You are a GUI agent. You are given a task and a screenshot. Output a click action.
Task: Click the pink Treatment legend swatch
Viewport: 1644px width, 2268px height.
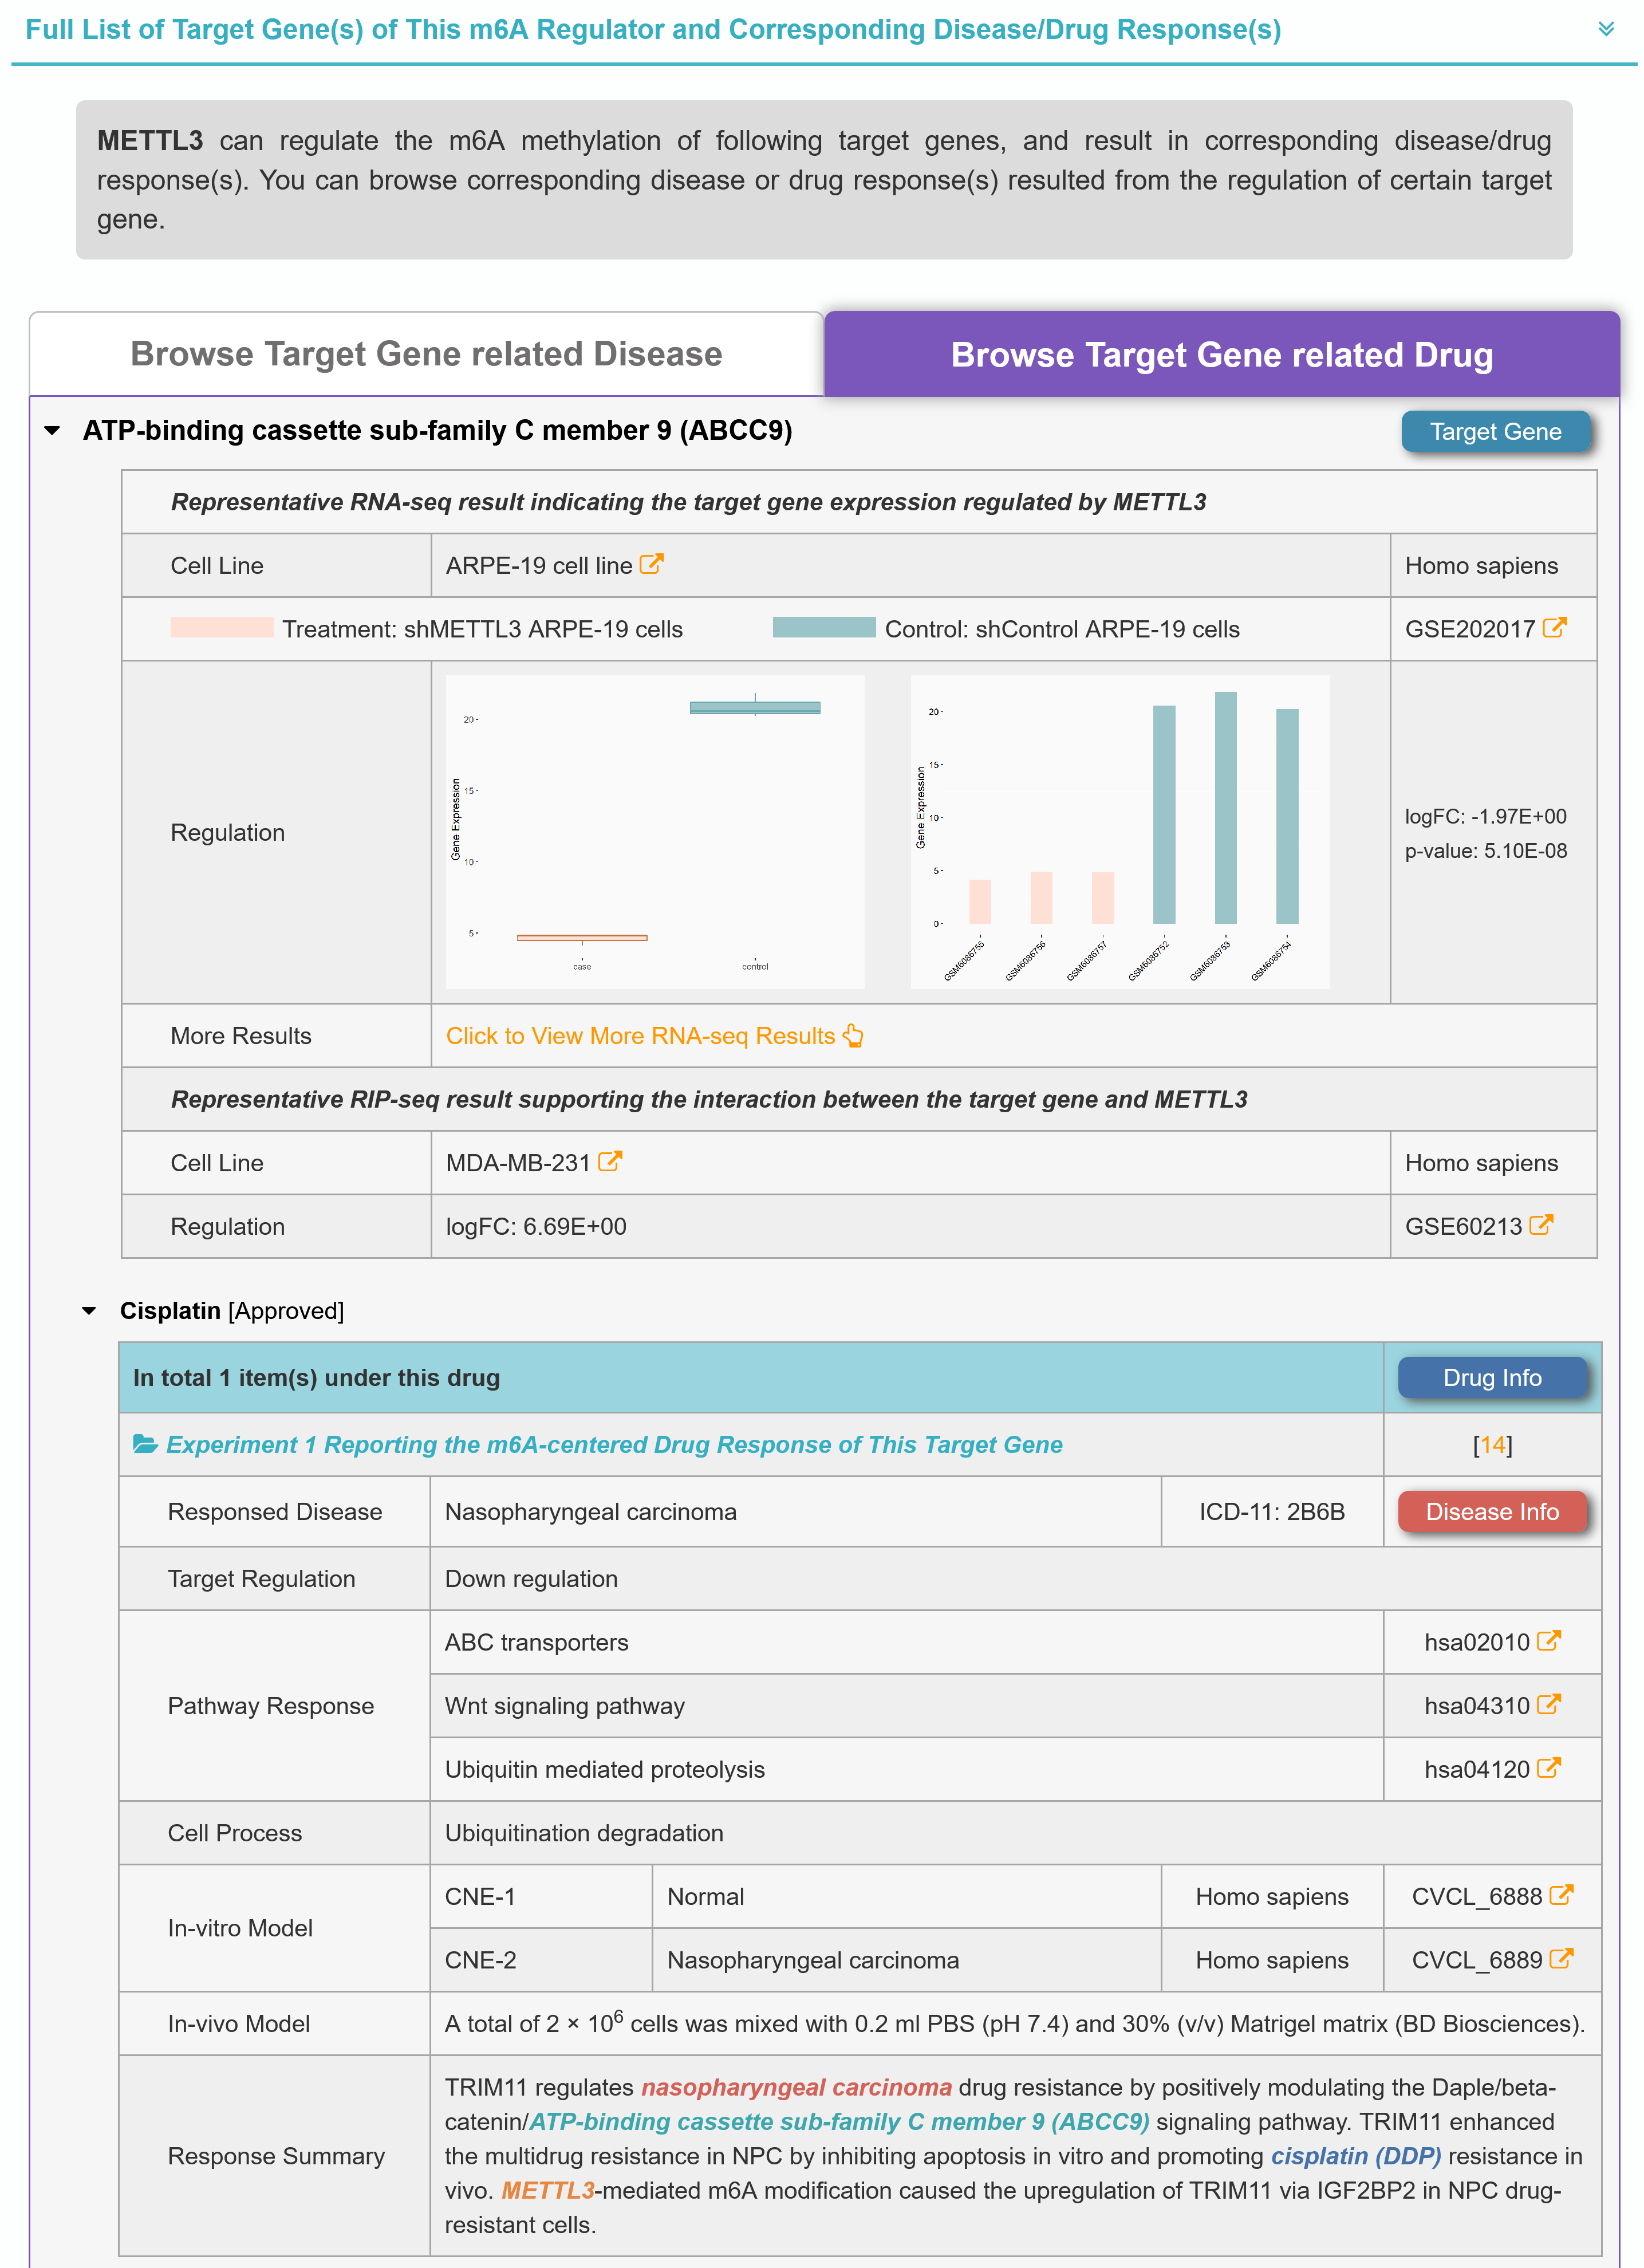pyautogui.click(x=221, y=628)
